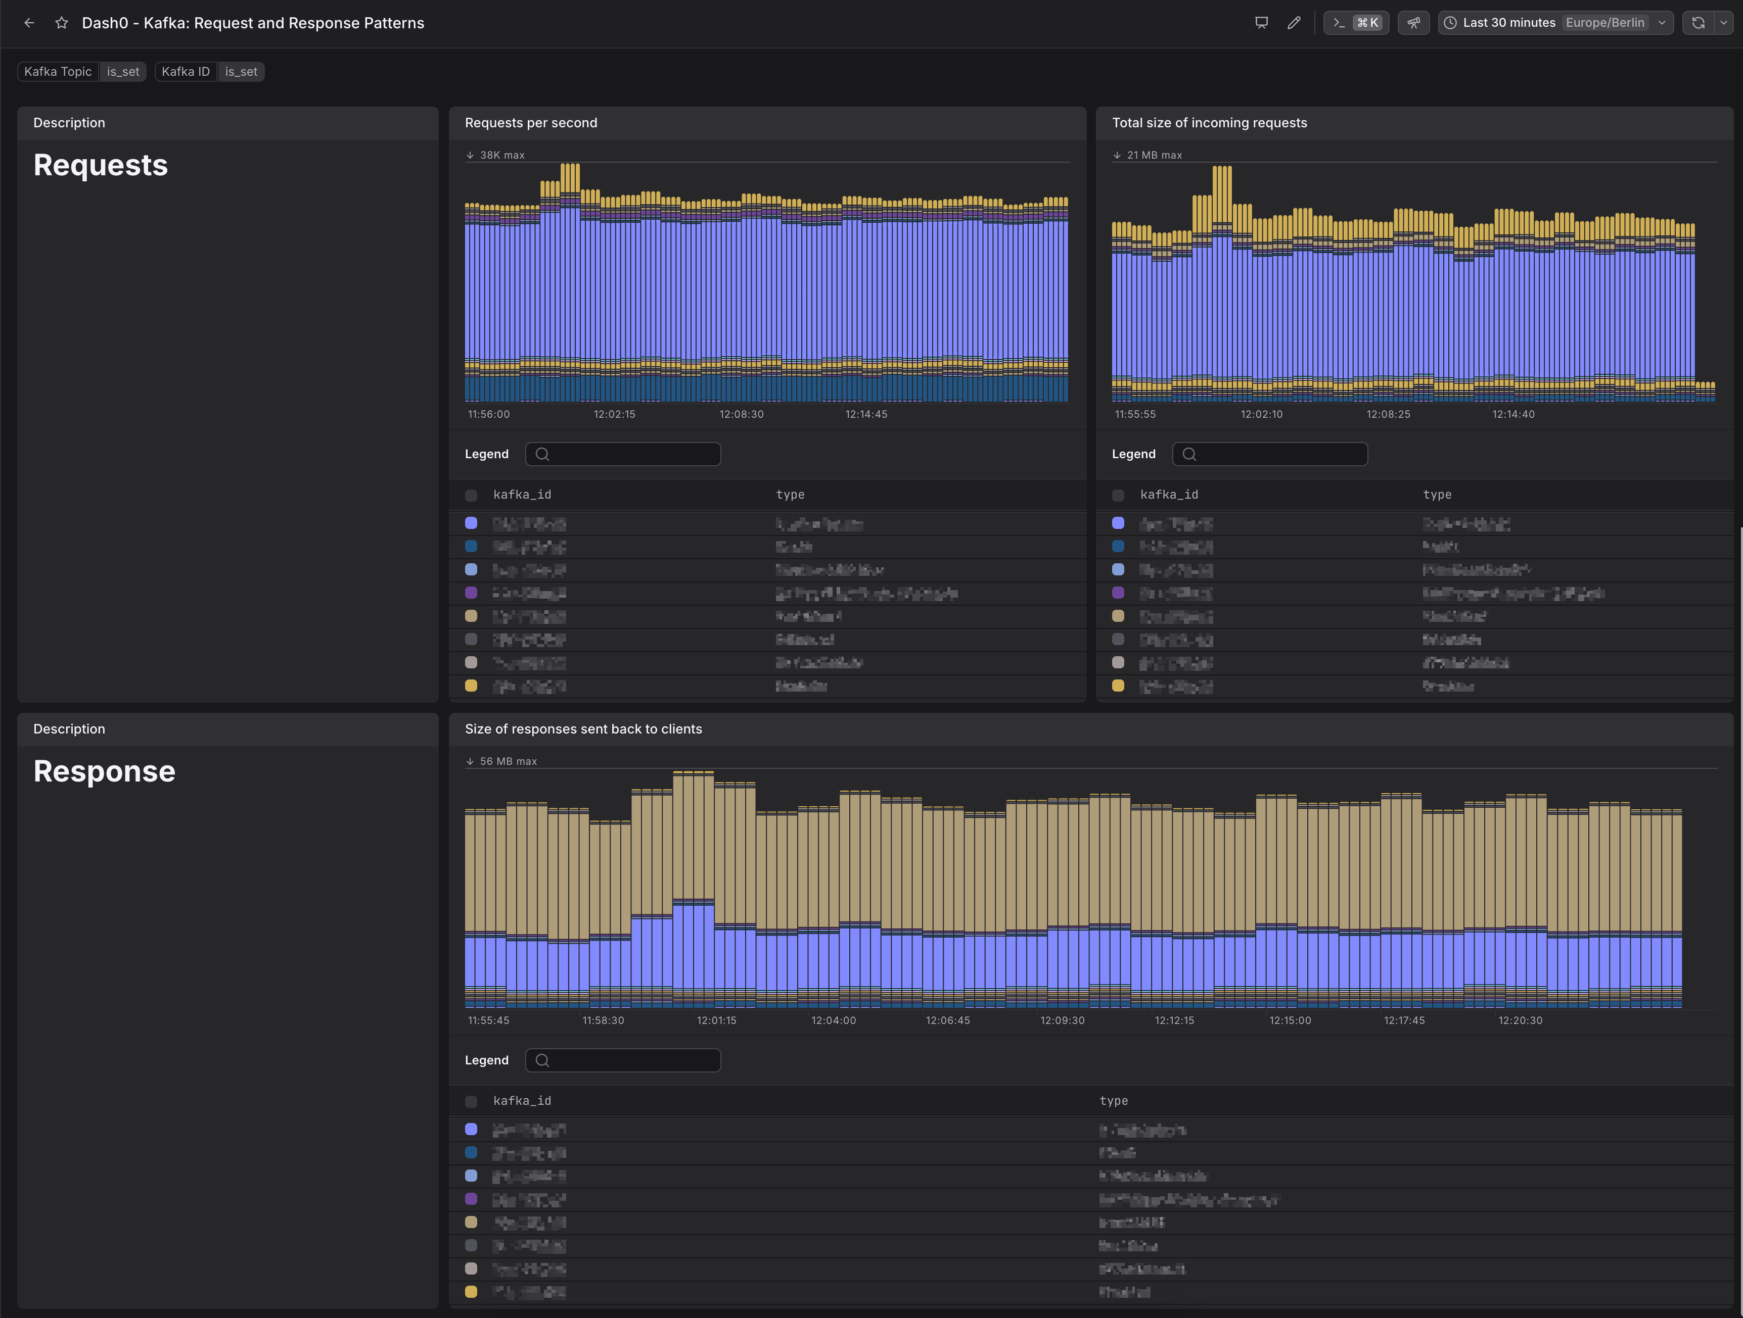The width and height of the screenshot is (1743, 1318).
Task: Click the refresh dashboard icon
Action: click(1698, 23)
